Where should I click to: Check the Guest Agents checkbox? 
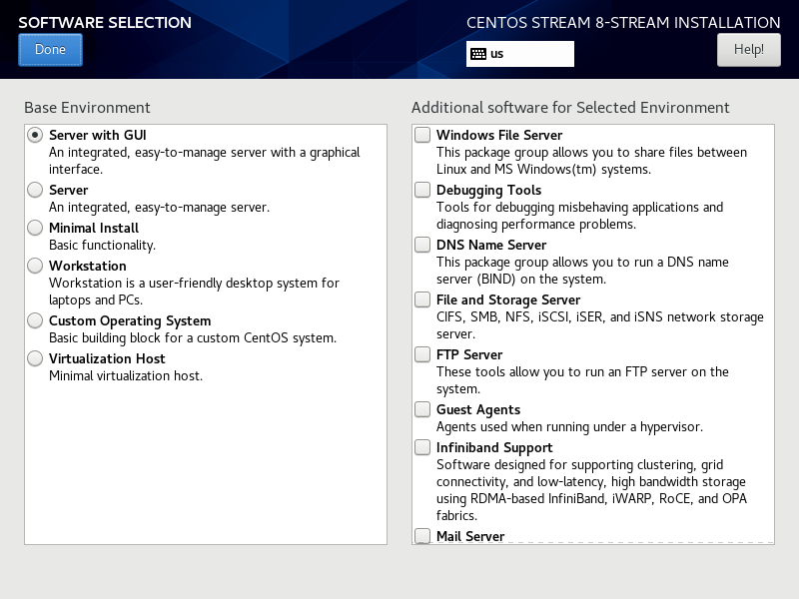(x=421, y=409)
